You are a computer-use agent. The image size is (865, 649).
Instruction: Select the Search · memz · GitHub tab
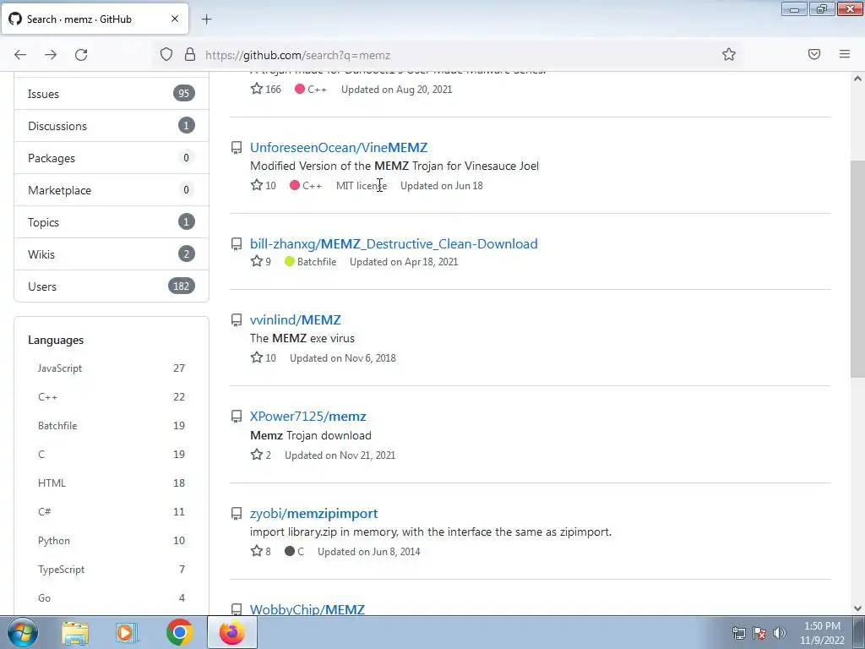95,19
